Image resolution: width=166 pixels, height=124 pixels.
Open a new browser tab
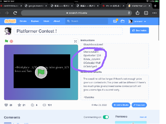155,6
